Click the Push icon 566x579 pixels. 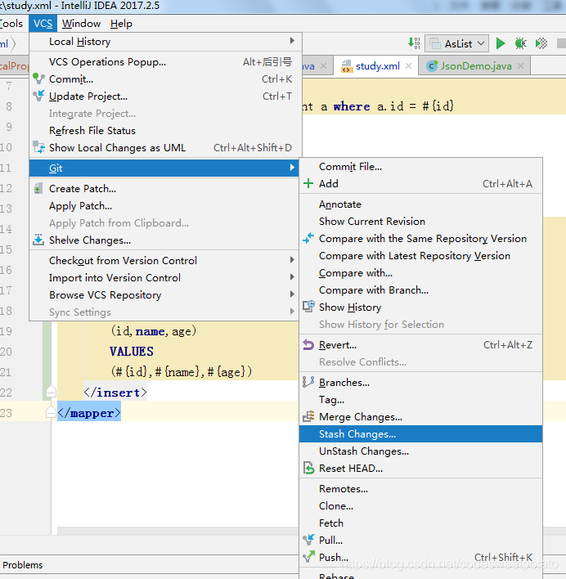click(308, 557)
